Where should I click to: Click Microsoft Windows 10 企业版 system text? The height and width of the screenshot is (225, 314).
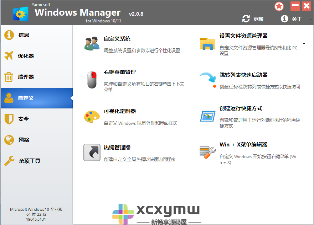36,209
